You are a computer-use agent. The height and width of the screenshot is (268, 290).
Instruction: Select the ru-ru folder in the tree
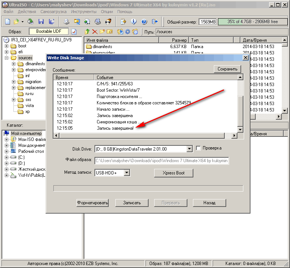click(29, 94)
